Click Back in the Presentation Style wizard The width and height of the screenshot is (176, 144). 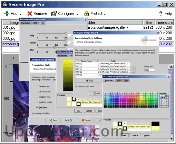(x=53, y=120)
